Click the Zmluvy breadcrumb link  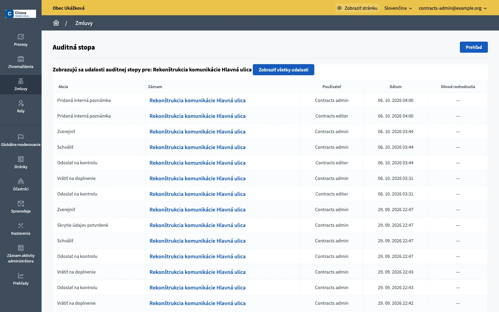pyautogui.click(x=84, y=23)
